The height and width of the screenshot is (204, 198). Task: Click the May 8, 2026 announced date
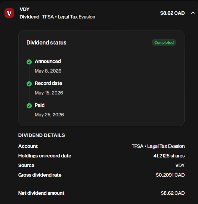[x=48, y=71]
